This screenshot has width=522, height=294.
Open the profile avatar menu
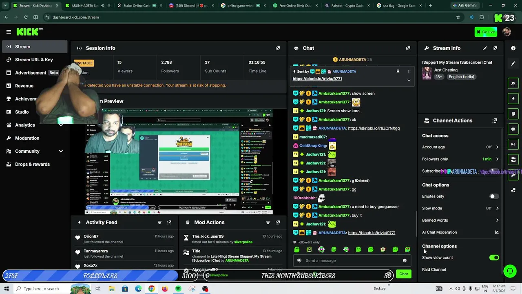click(x=507, y=32)
